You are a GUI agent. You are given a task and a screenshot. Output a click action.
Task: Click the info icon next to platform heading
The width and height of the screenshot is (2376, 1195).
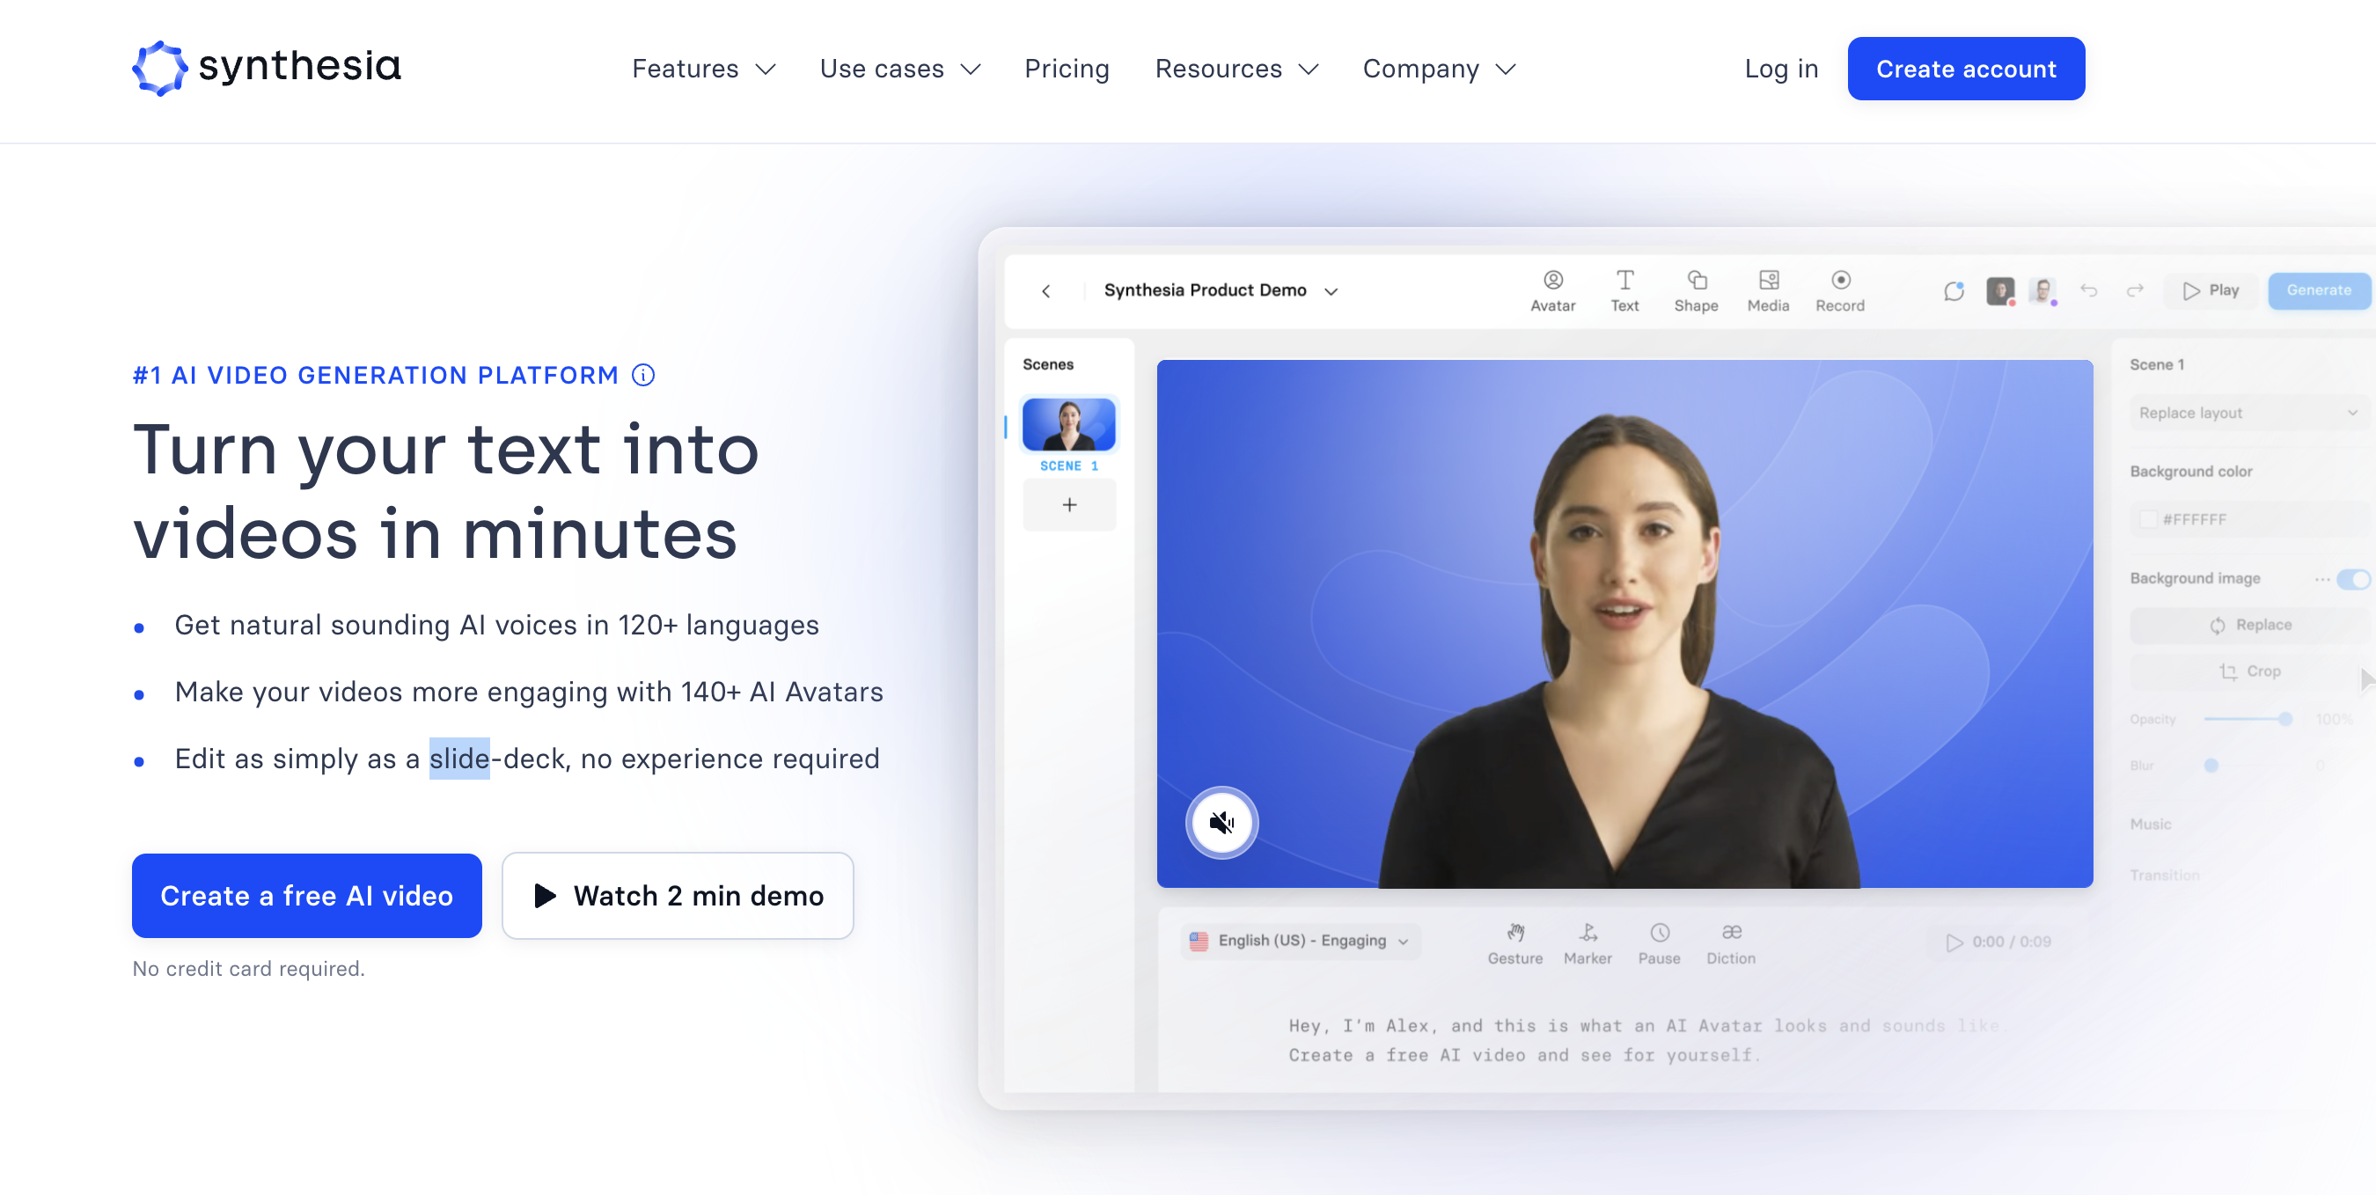(643, 375)
